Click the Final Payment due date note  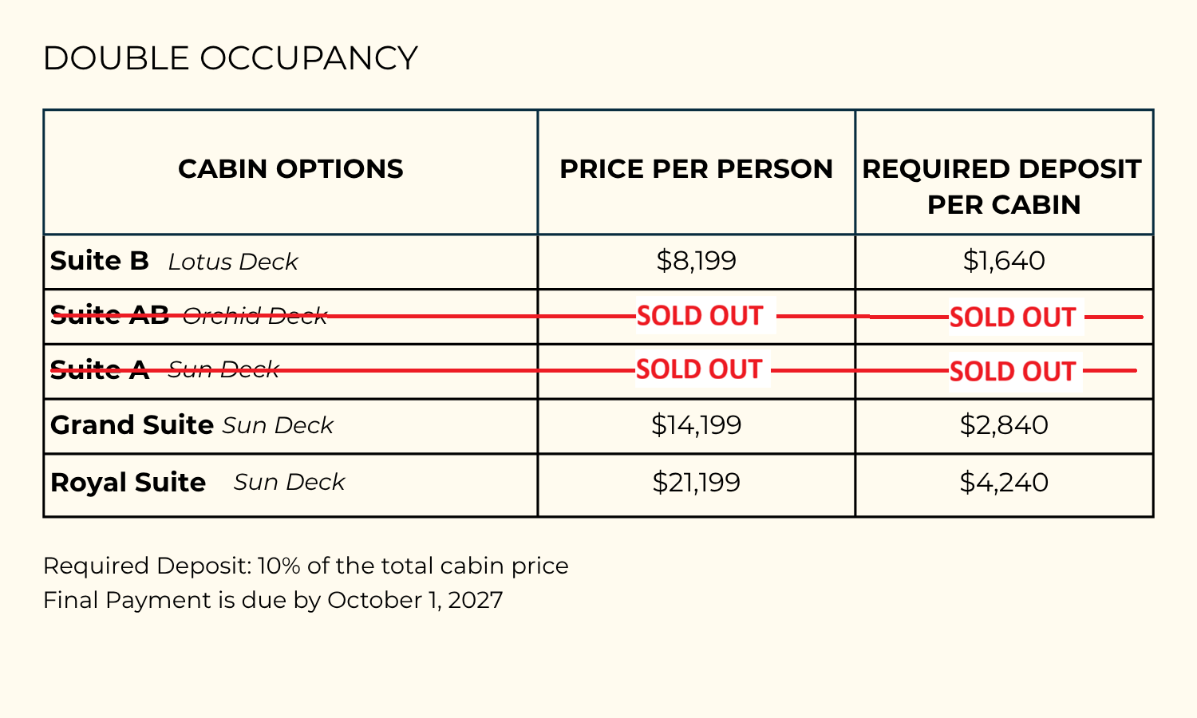273,600
